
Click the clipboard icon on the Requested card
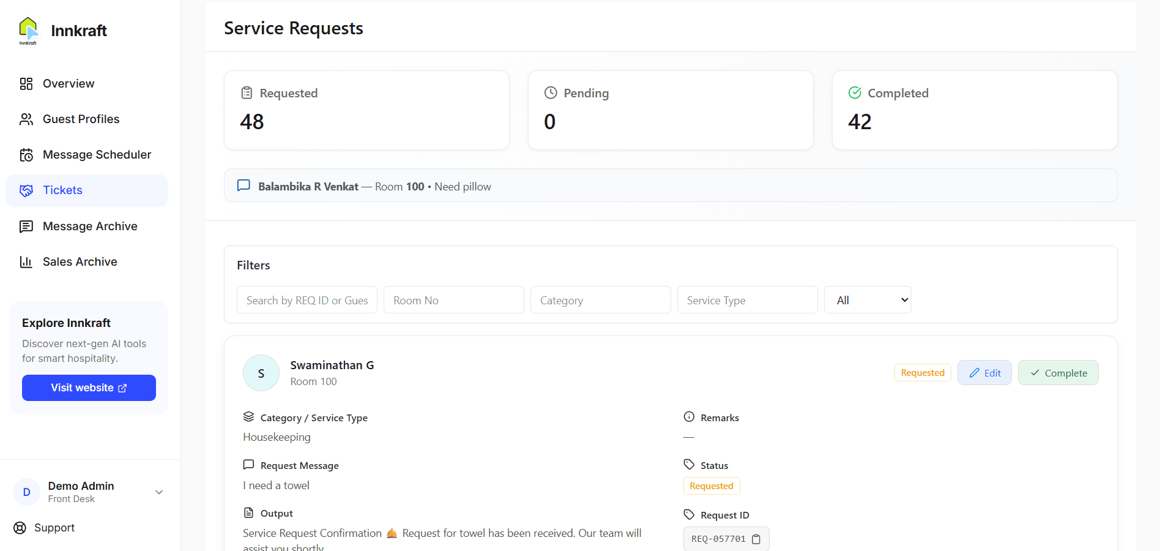(247, 92)
